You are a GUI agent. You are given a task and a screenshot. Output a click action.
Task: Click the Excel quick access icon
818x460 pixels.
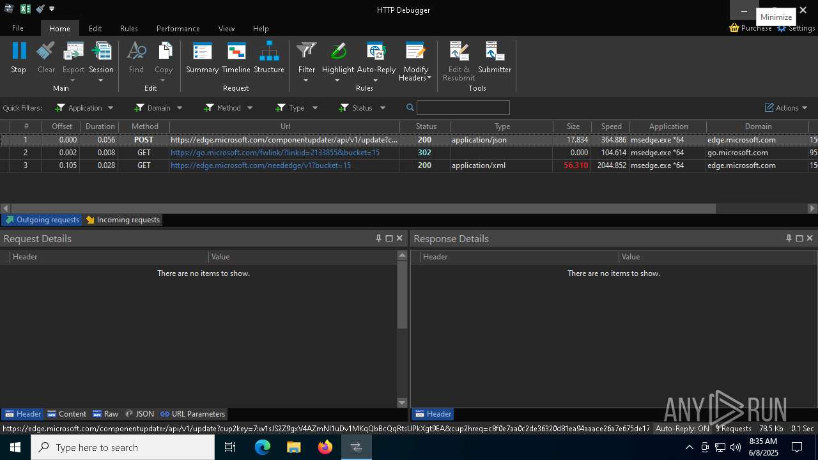click(x=25, y=9)
